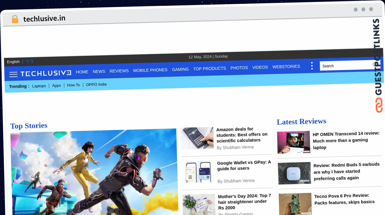The width and height of the screenshot is (385, 215).
Task: Open trending topic Laptops
Action: [x=39, y=86]
